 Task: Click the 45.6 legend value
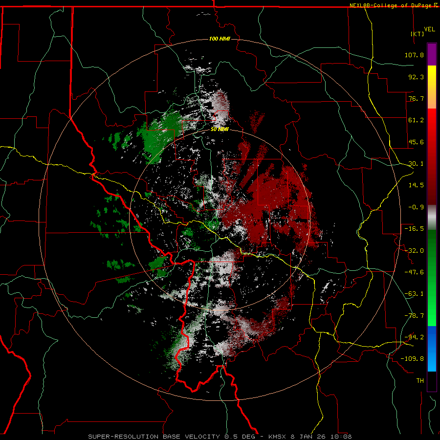(416, 142)
